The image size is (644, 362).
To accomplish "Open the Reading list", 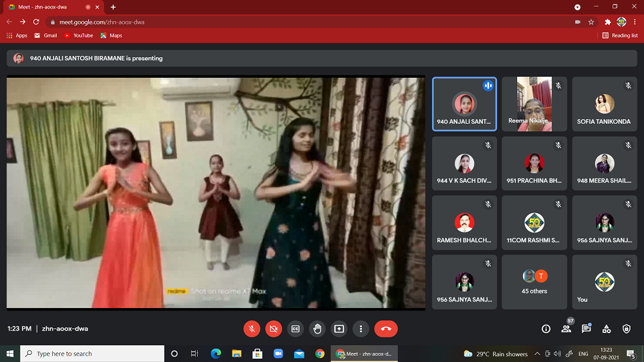I will pos(620,35).
